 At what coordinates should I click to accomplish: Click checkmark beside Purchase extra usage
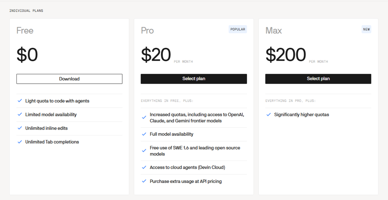pos(144,181)
